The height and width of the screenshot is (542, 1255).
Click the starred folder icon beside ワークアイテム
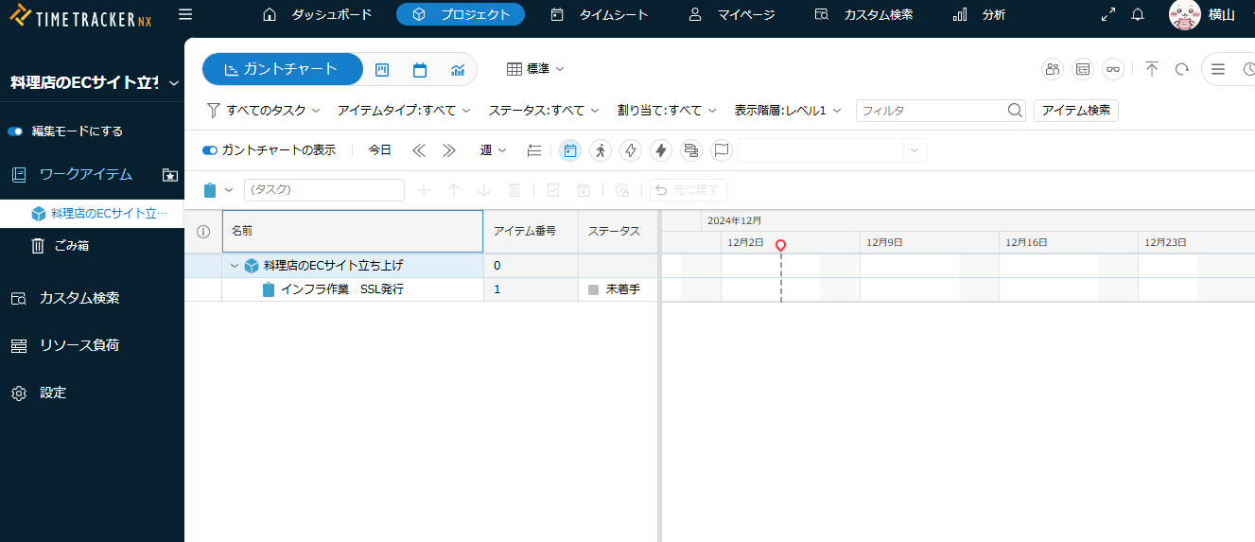[169, 175]
